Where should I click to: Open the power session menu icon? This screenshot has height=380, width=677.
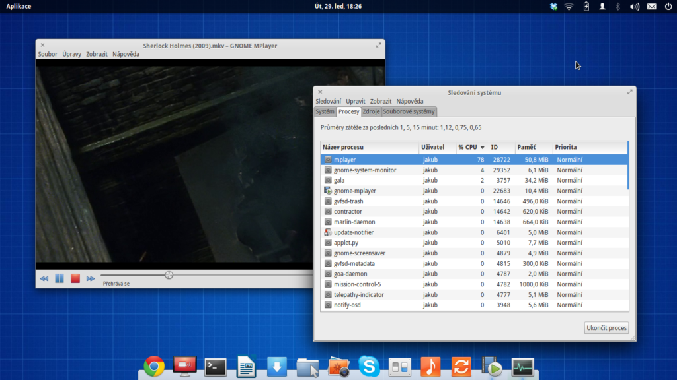pos(668,7)
